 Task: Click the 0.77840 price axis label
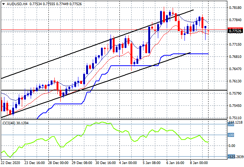[x=235, y=20]
